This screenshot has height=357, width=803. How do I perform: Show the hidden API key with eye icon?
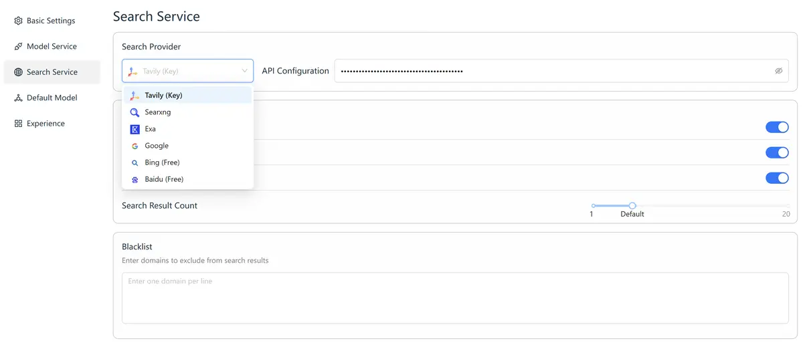tap(778, 71)
